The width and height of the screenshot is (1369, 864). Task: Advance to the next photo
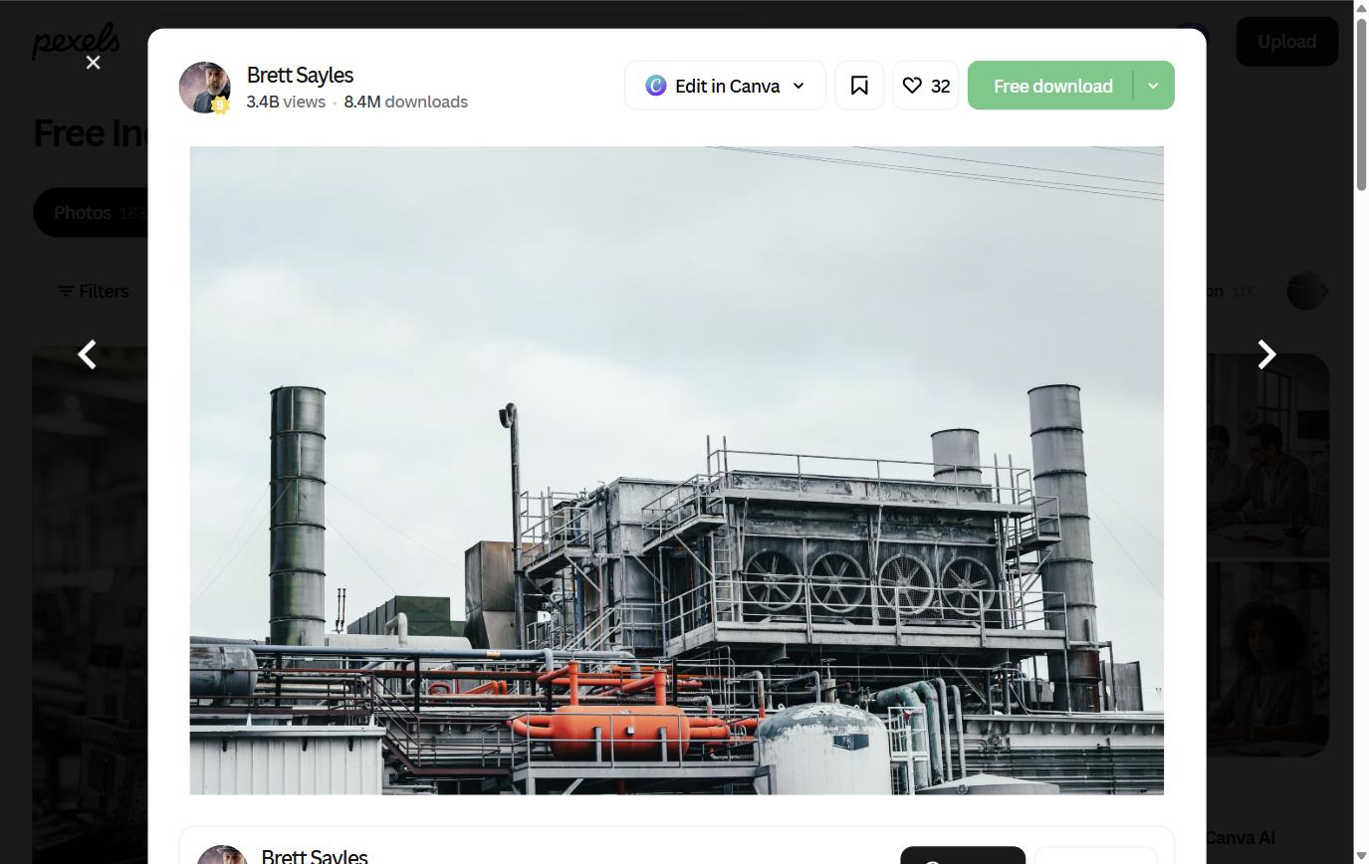point(1266,354)
